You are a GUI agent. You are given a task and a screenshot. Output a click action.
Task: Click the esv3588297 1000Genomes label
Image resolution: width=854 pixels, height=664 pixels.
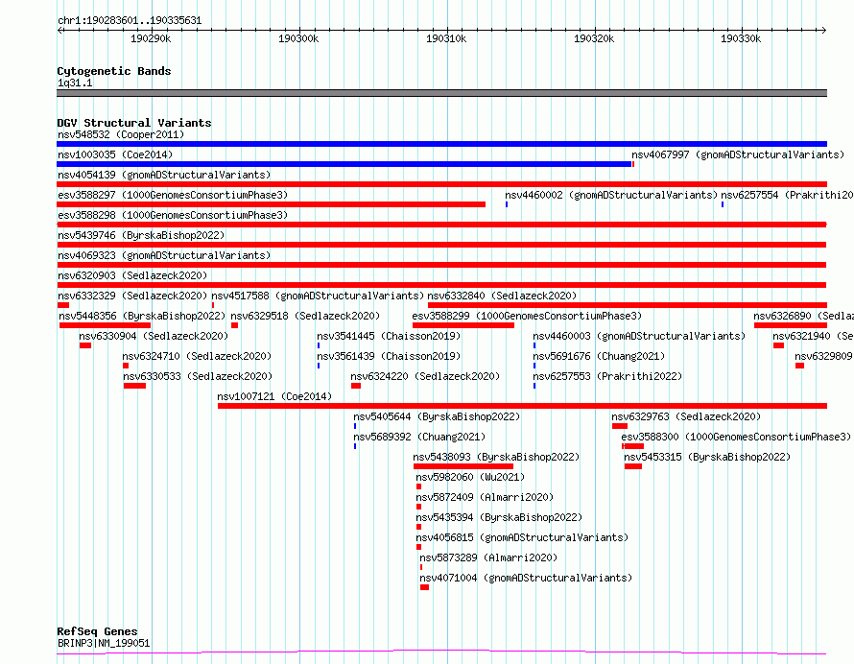click(173, 195)
